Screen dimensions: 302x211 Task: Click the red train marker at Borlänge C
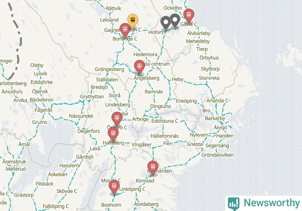pyautogui.click(x=125, y=30)
